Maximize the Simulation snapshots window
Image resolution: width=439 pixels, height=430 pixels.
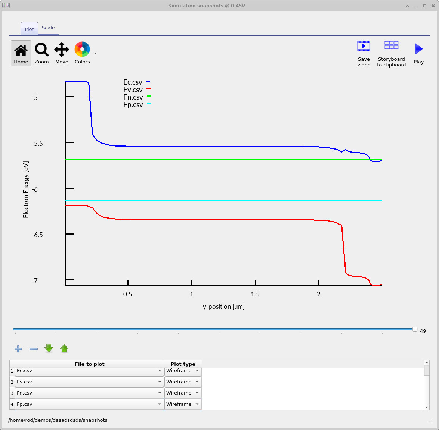424,6
